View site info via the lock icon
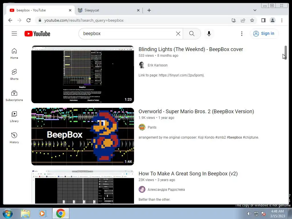The height and width of the screenshot is (219, 292). (40, 20)
